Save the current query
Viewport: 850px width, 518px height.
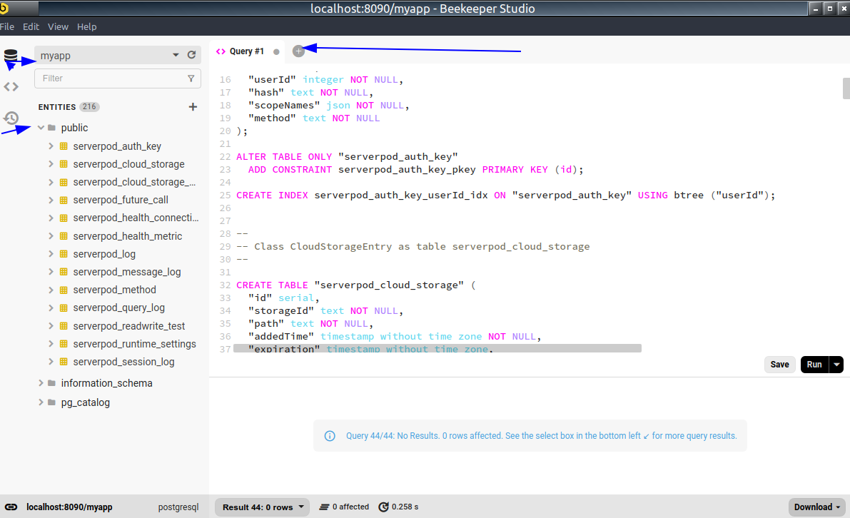pyautogui.click(x=779, y=364)
